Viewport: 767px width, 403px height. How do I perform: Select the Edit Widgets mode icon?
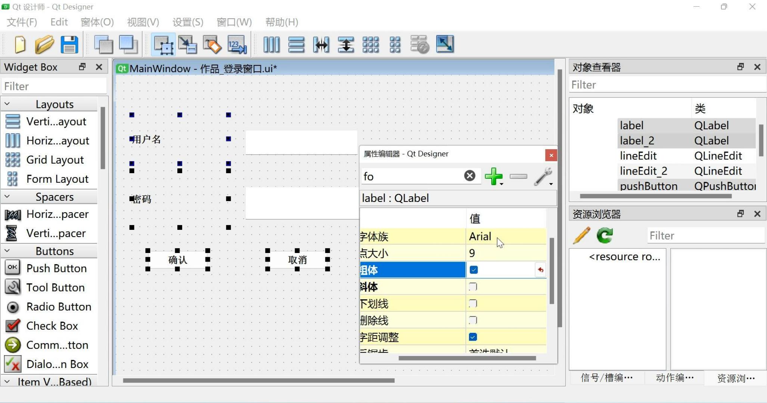163,44
